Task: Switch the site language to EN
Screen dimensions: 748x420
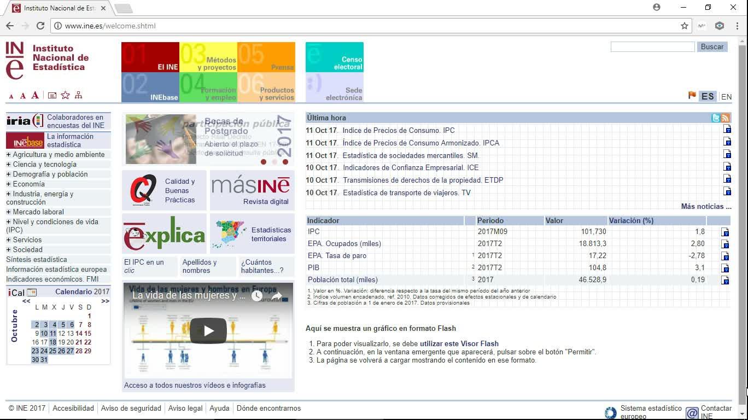Action: (x=726, y=97)
